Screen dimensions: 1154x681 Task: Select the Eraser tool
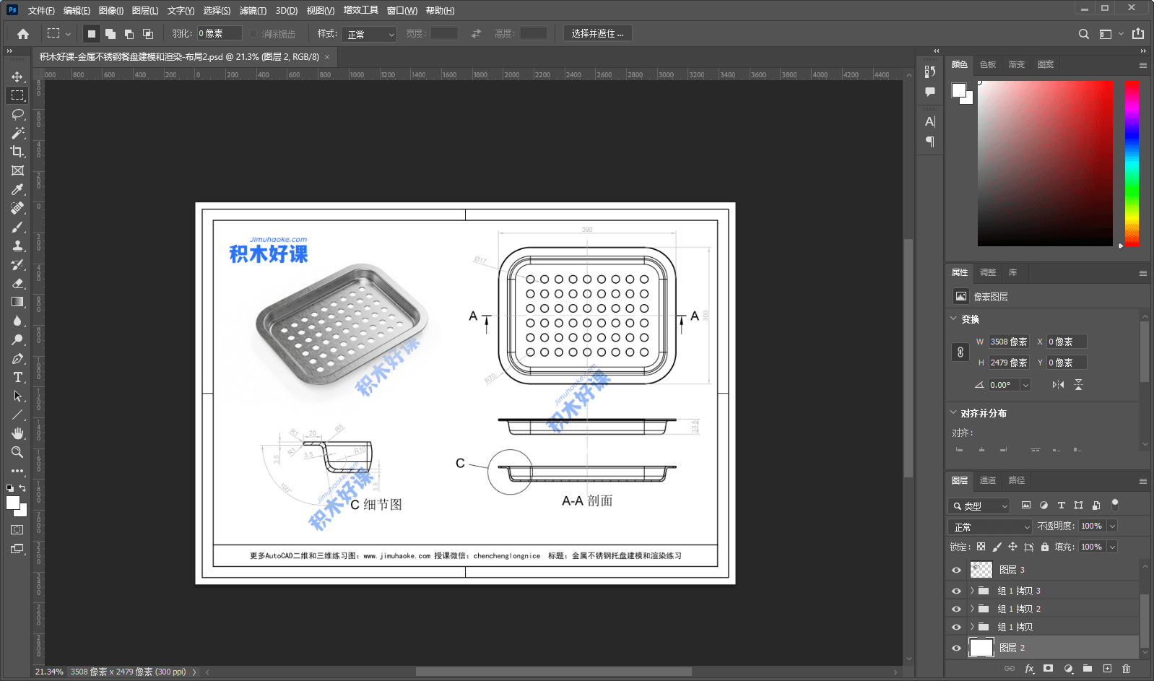coord(17,283)
